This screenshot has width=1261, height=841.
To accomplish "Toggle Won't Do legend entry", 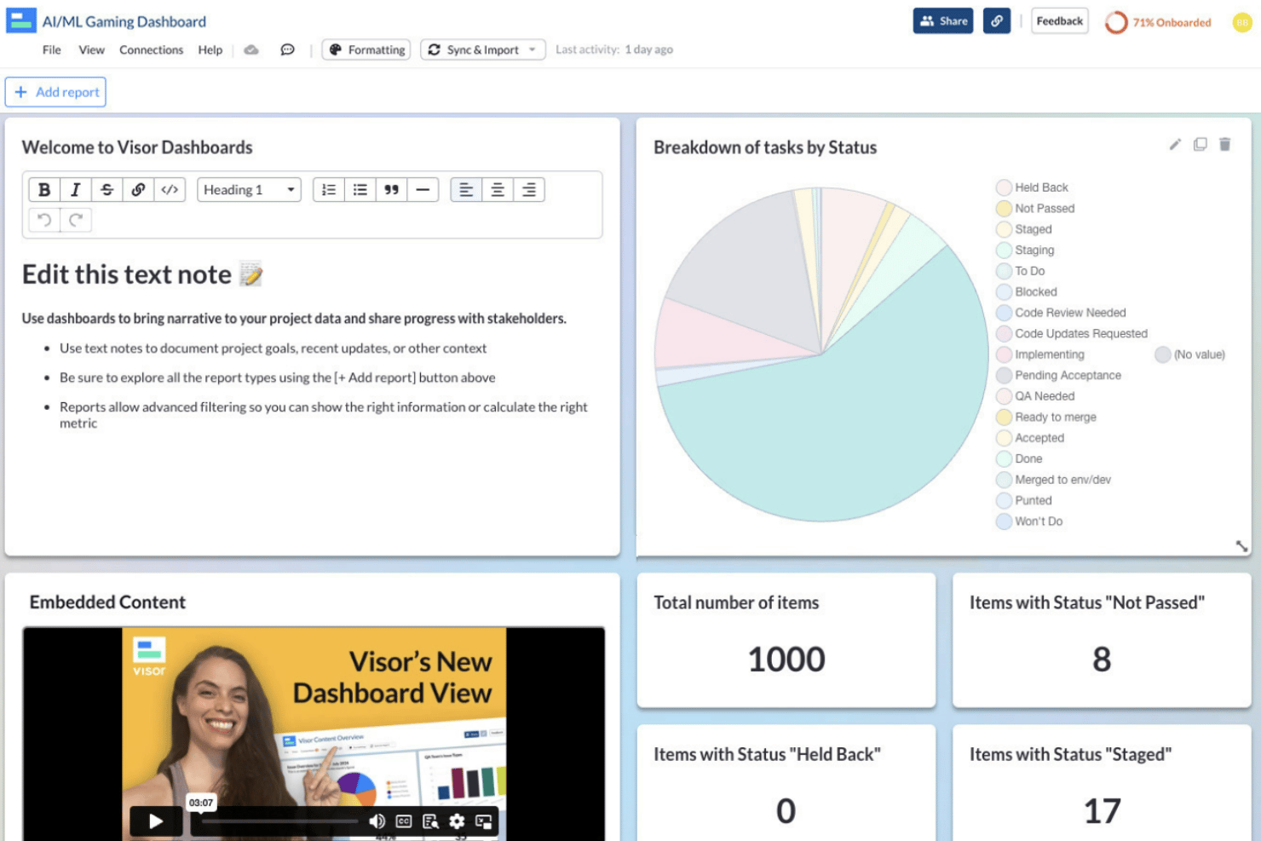I will 1029,521.
